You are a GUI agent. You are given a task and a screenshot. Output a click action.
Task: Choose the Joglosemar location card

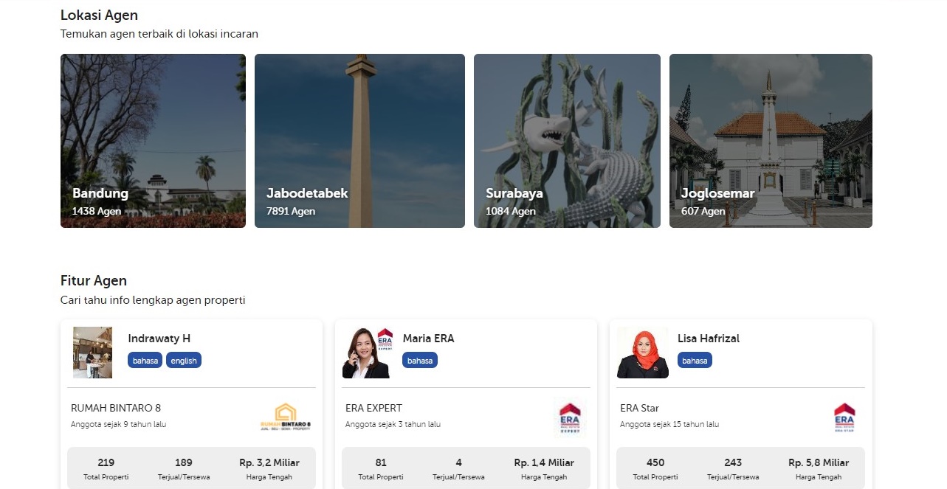pyautogui.click(x=771, y=141)
